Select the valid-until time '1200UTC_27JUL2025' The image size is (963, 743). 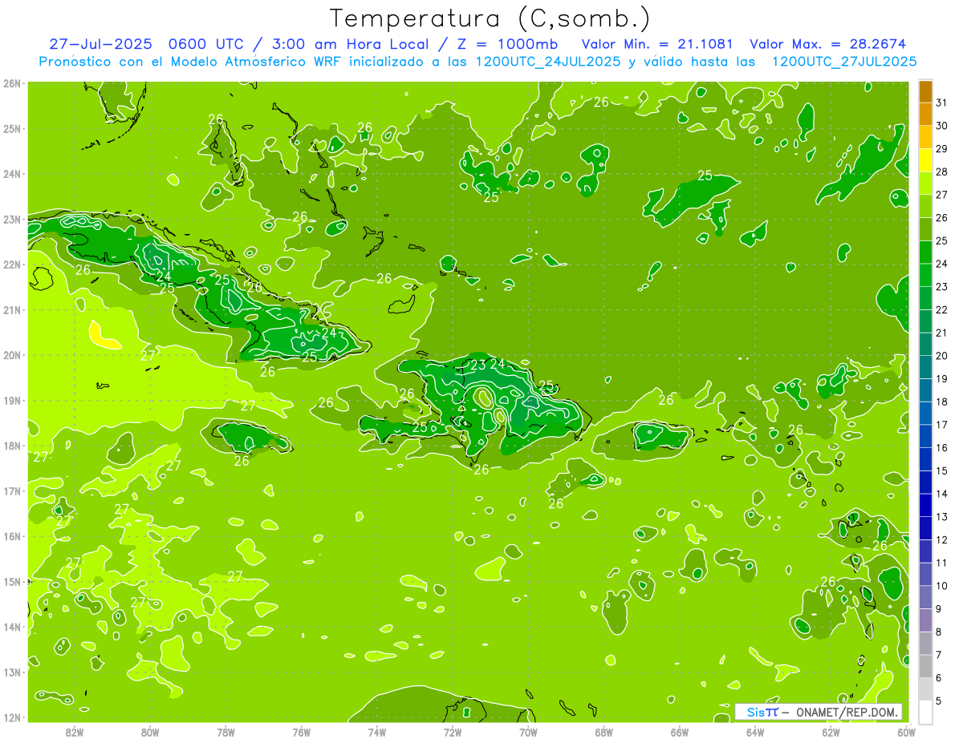click(844, 61)
